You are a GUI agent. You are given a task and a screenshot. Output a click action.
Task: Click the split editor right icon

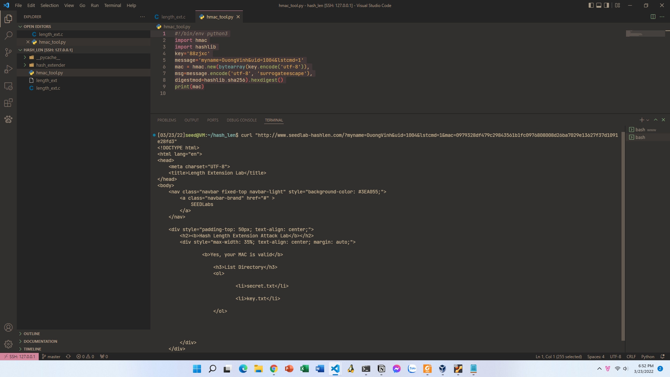pos(653,17)
